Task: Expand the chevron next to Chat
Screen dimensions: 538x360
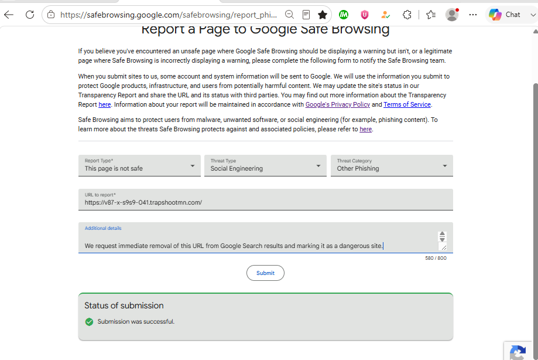Action: pyautogui.click(x=533, y=15)
